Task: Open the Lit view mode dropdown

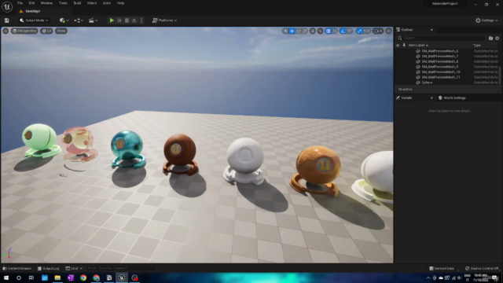Action: (47, 31)
